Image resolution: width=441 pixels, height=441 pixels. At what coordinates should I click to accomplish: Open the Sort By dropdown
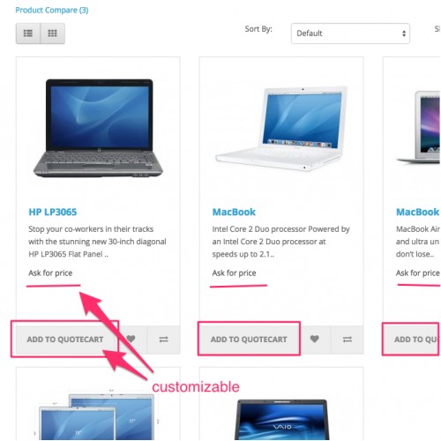(x=350, y=34)
